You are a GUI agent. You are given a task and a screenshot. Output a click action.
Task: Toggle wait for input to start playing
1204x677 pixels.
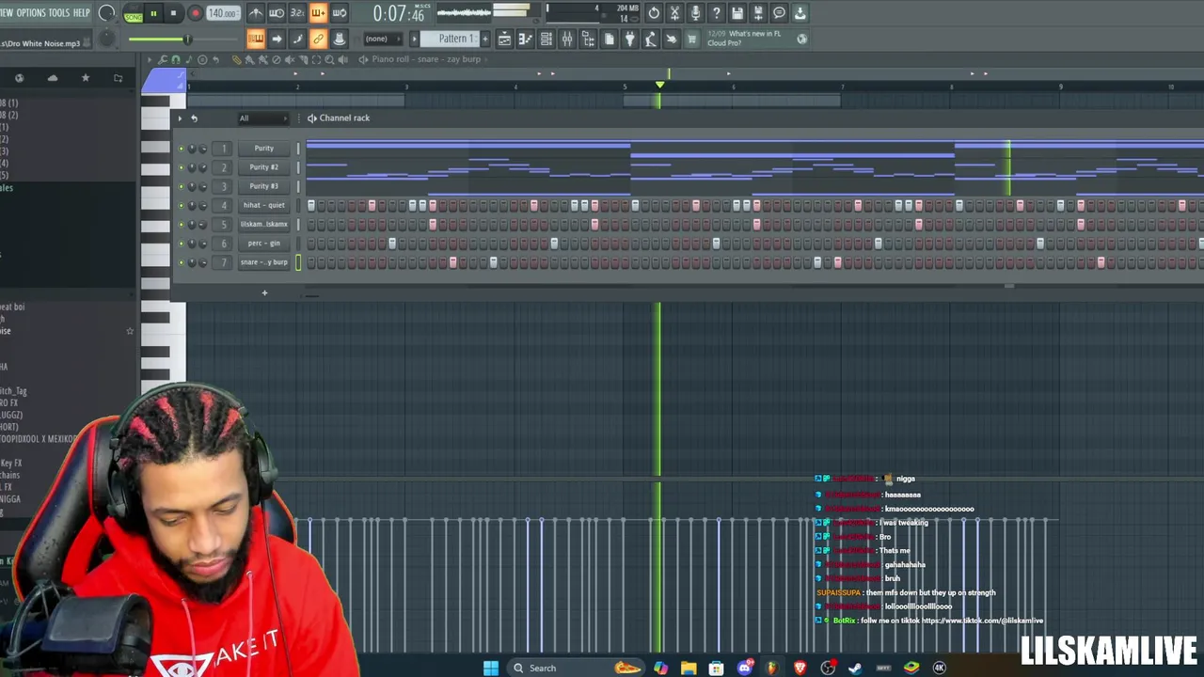[277, 13]
